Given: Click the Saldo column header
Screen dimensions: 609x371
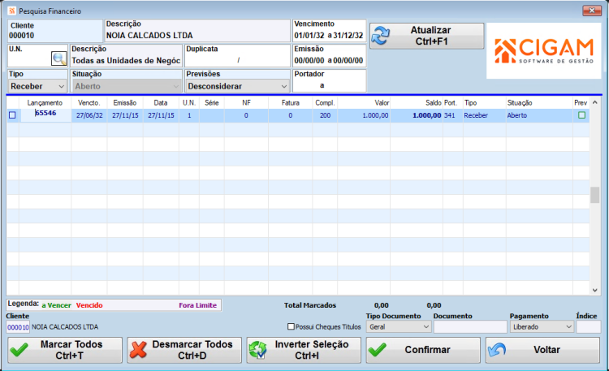Looking at the screenshot, I should pyautogui.click(x=433, y=103).
